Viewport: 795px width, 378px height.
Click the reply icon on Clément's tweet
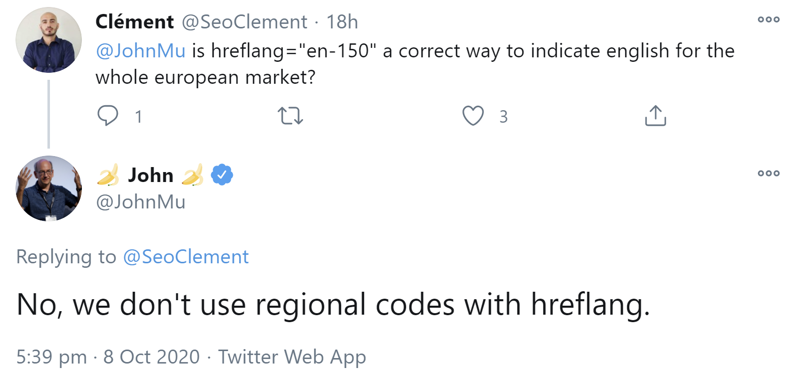(108, 116)
